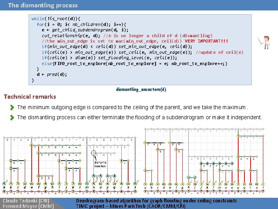Select the red comment '//e is no longer a child of d (dismantling)'
Screen dimensions: 278x209
click(158, 36)
